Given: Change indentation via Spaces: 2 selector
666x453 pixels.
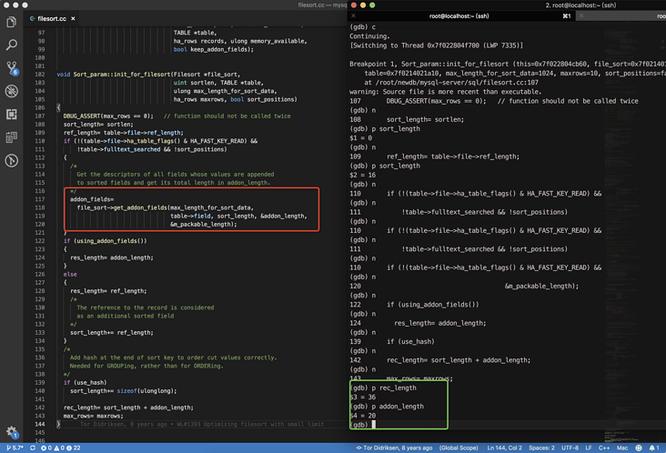Looking at the screenshot, I should (x=541, y=448).
